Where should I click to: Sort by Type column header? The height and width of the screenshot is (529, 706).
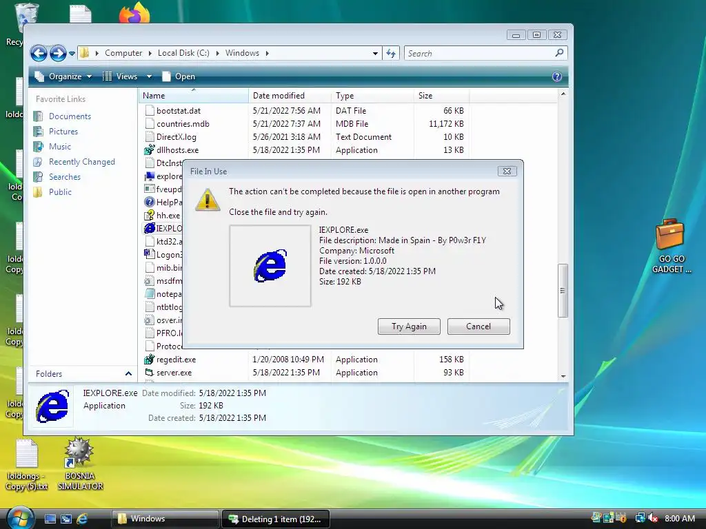tap(372, 96)
